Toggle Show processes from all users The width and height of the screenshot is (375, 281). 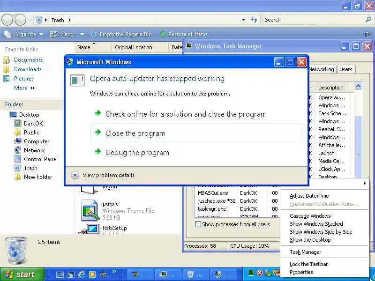[198, 224]
